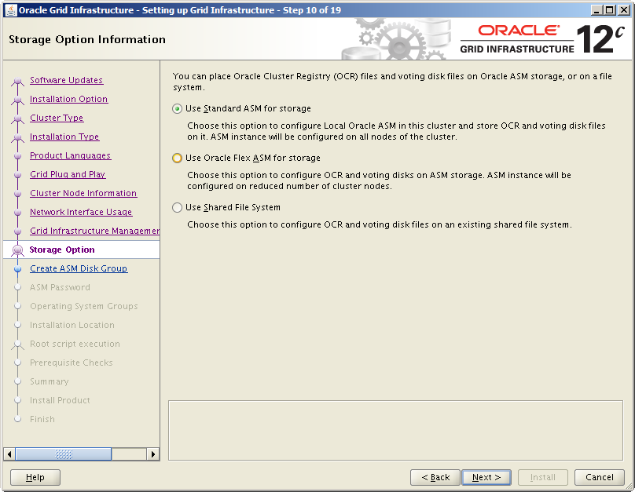Click the Oracle installer title bar icon
Image resolution: width=635 pixels, height=492 pixels.
click(x=10, y=10)
